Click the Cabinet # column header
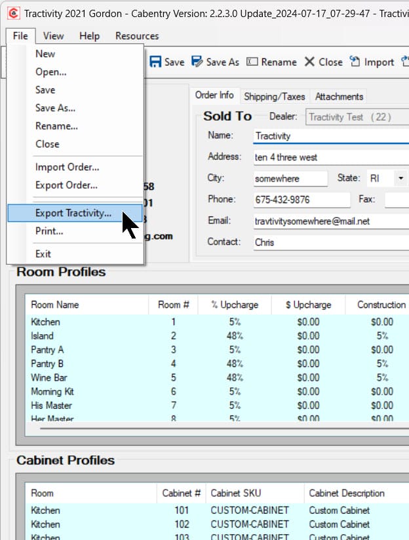409x540 pixels. 182,493
